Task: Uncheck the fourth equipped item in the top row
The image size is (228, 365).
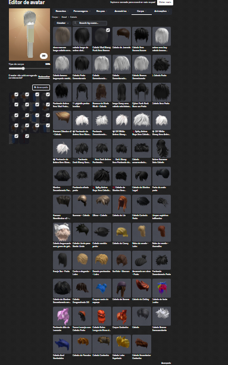Action: coord(48,94)
